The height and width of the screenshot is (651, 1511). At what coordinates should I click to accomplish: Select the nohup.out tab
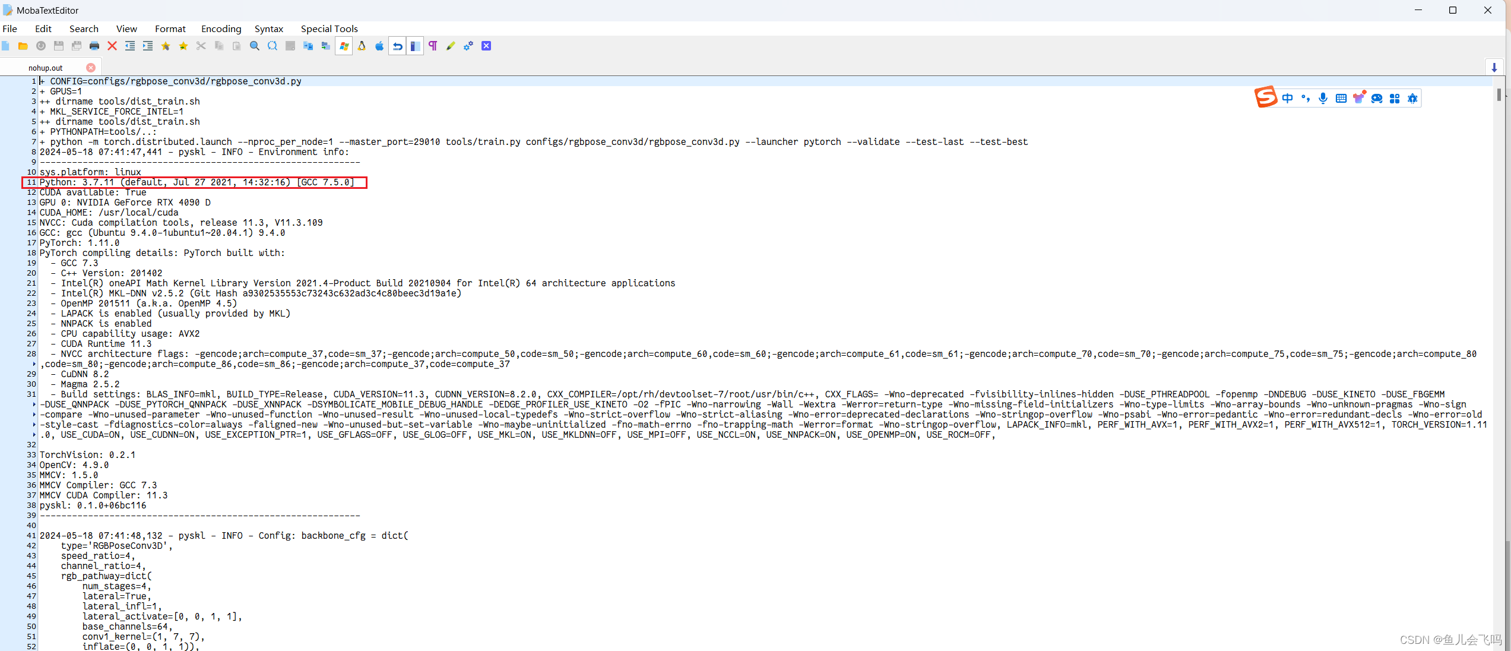[x=46, y=68]
